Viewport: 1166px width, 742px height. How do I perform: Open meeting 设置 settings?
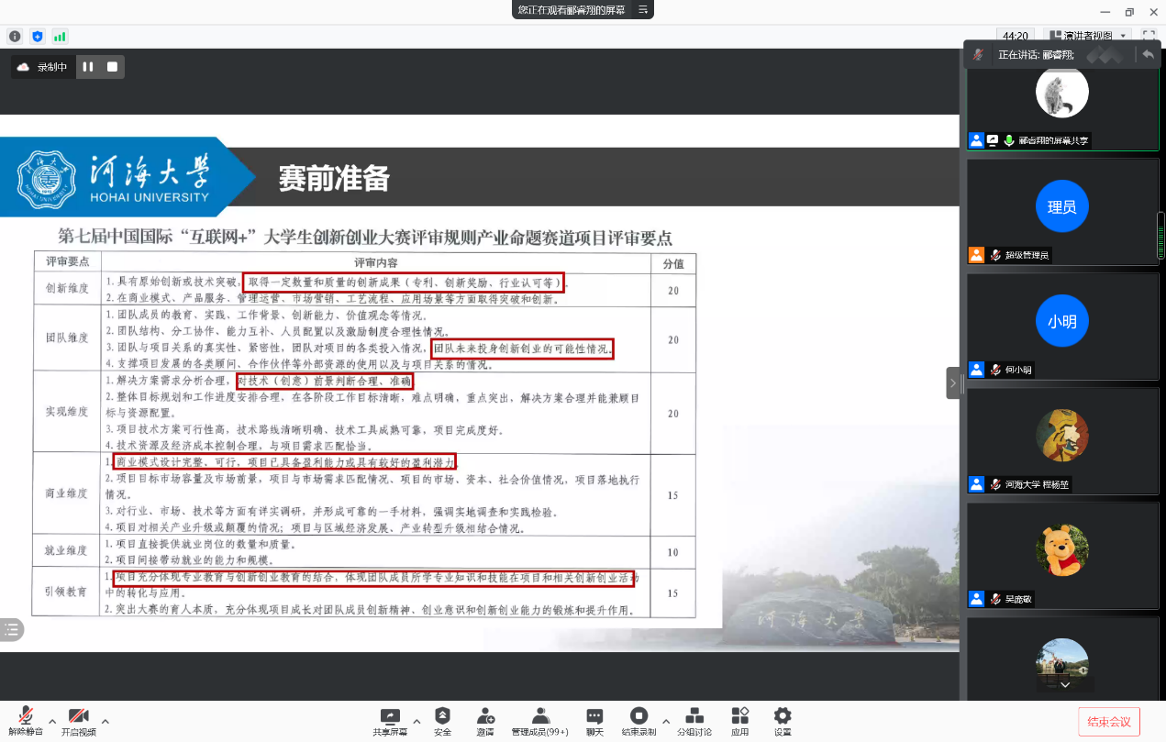pos(783,721)
